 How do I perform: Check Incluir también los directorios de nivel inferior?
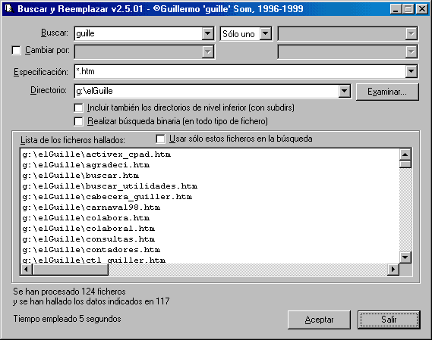(x=78, y=108)
